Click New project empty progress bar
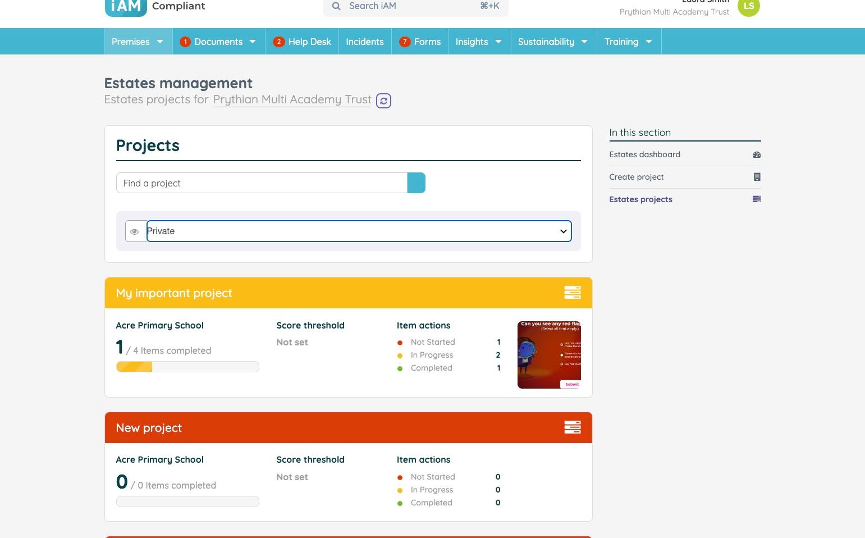The width and height of the screenshot is (865, 538). point(187,501)
